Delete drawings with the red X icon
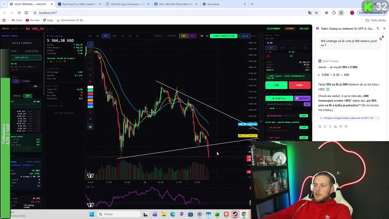The height and width of the screenshot is (219, 389). point(90,119)
